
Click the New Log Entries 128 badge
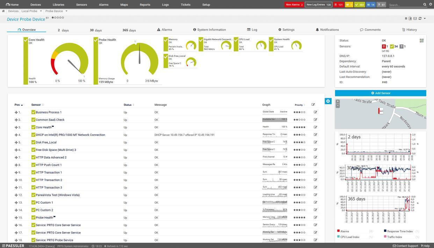318,5
